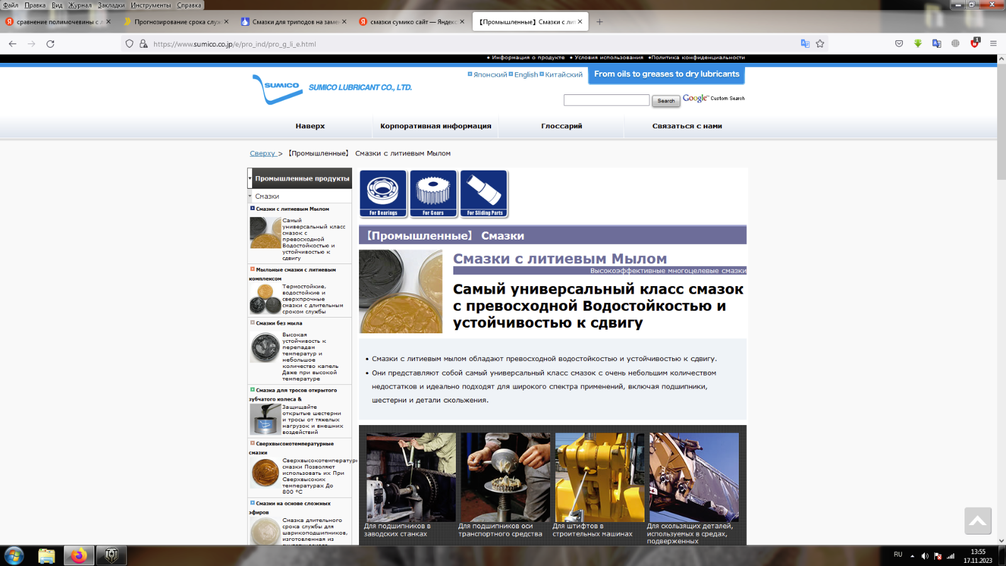Open 'Смазки на основе сложных эфиров' item
This screenshot has height=566, width=1006.
(290, 508)
